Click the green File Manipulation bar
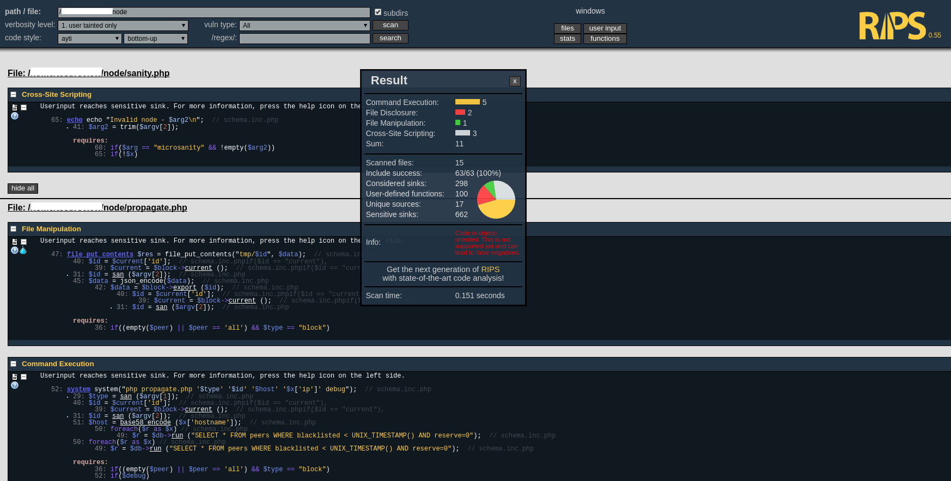 coord(458,122)
